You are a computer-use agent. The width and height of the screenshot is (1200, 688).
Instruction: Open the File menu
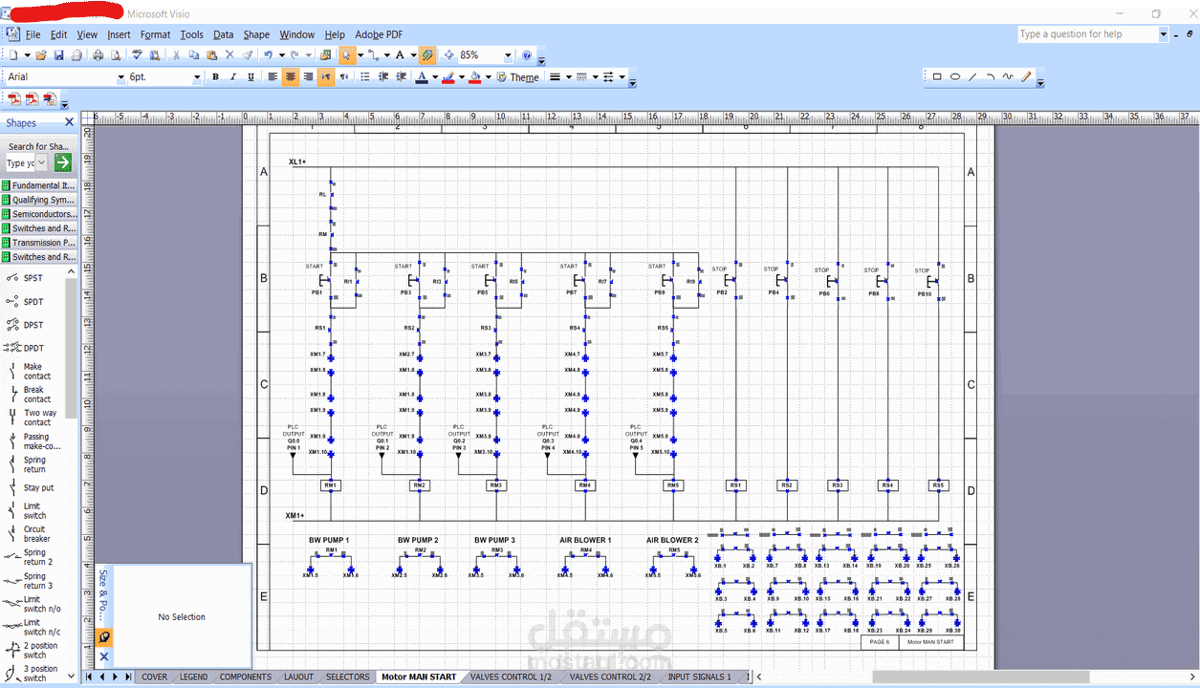point(33,34)
